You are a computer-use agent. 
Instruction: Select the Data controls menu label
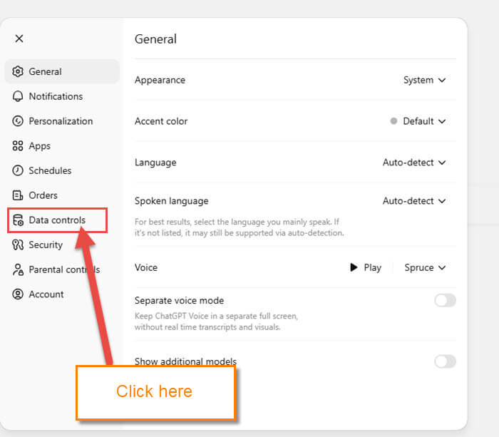coord(57,220)
